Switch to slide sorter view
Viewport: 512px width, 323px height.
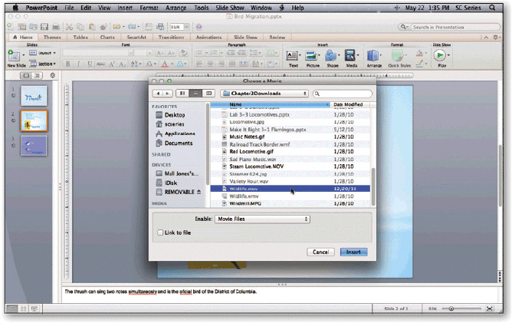[x=23, y=308]
